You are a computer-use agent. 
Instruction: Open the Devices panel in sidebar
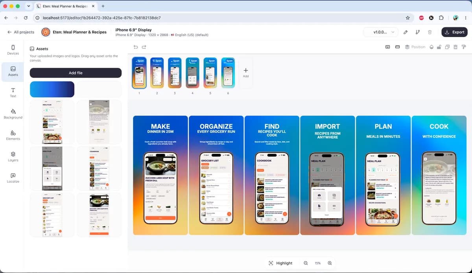pyautogui.click(x=13, y=50)
